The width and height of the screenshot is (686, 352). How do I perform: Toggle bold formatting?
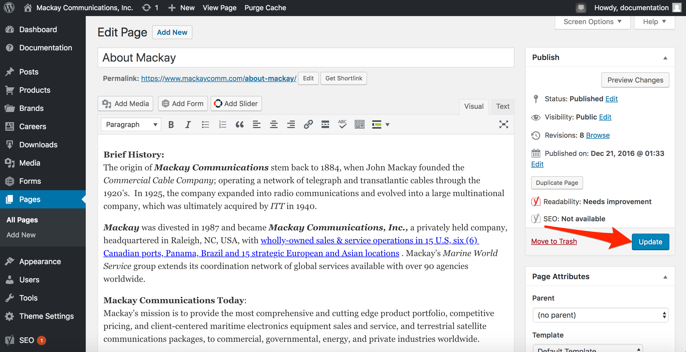click(x=171, y=125)
